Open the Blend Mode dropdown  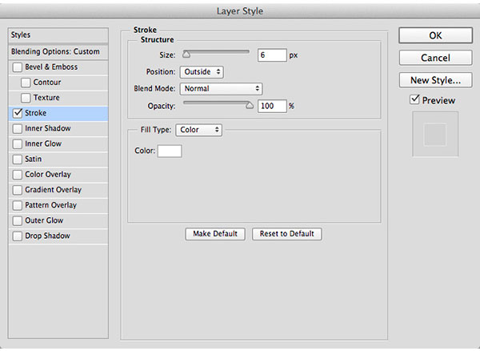tap(221, 89)
